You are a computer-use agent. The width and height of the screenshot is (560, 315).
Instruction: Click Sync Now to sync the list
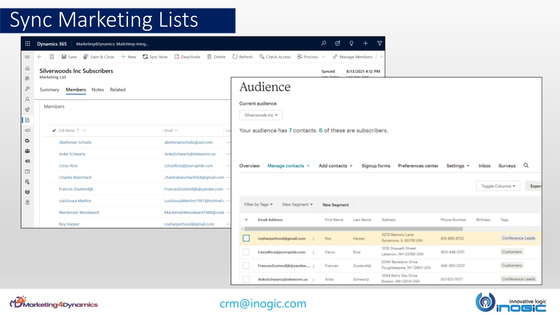pos(155,57)
